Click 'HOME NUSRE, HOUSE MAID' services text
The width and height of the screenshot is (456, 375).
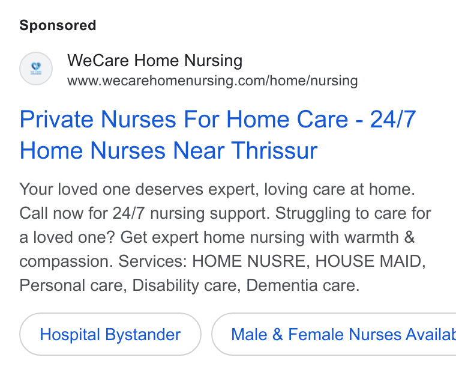[x=307, y=261]
